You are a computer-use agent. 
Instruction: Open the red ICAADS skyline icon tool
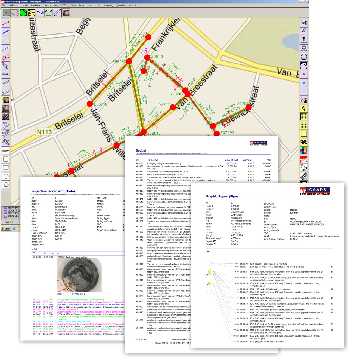pos(304,159)
